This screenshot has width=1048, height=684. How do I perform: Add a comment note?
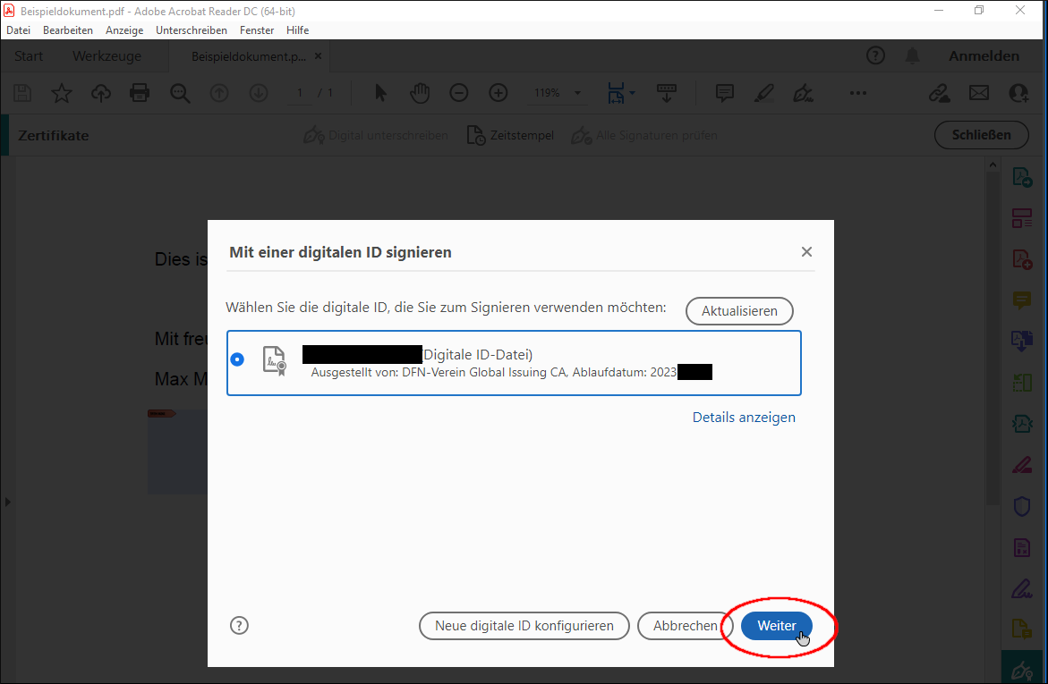click(x=725, y=93)
